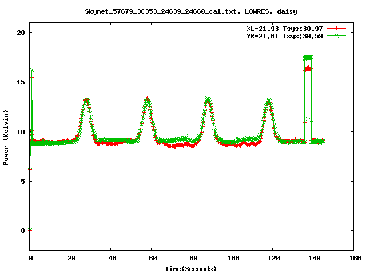
Task: Click the plot title Skynet_57679_3C353 text
Action: point(190,11)
